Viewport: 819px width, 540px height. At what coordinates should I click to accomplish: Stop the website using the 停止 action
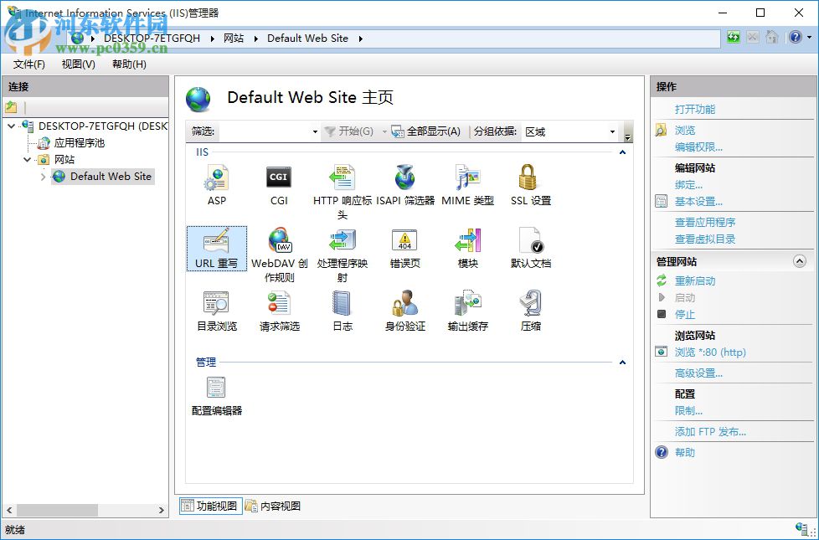point(685,314)
